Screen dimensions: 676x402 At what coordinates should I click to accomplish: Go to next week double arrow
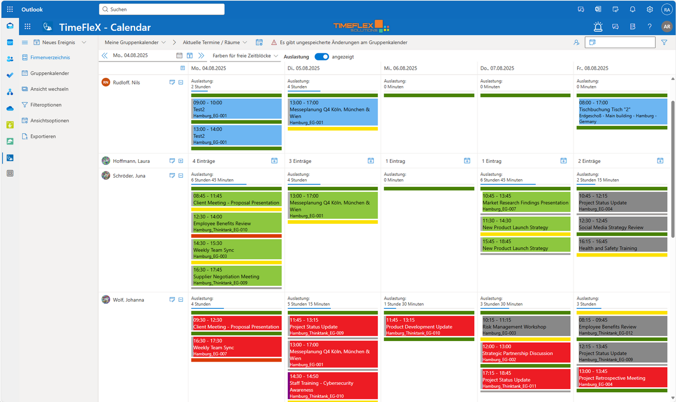[x=201, y=55]
